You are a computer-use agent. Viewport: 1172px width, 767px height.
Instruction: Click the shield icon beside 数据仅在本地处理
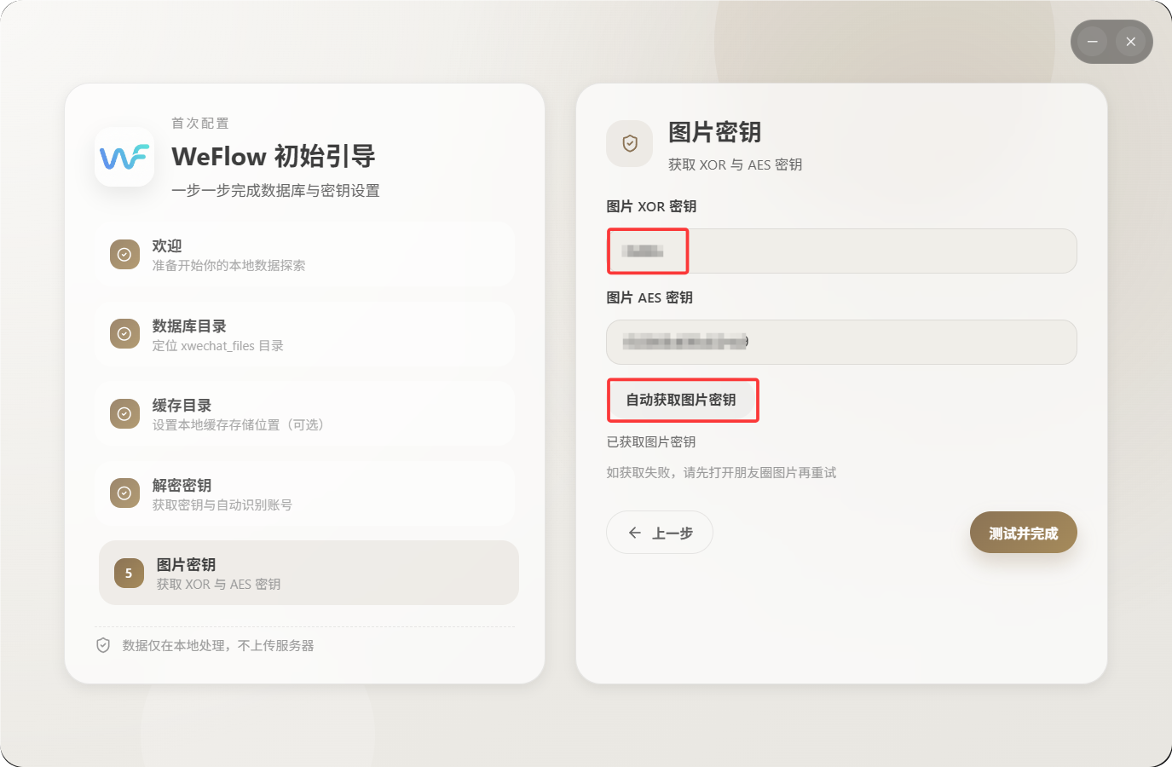[103, 645]
